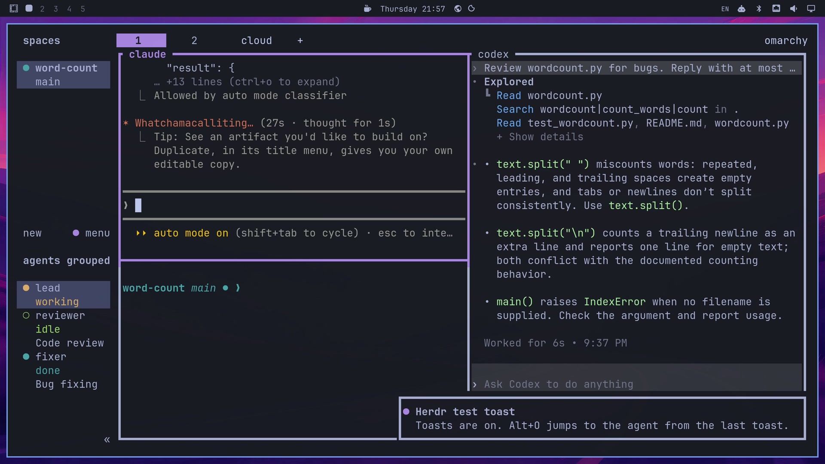The width and height of the screenshot is (825, 464).
Task: Switch to workspace 3 in top bar
Action: pos(55,9)
